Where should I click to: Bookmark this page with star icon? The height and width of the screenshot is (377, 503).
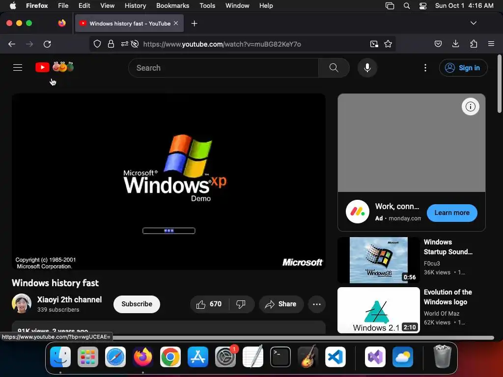point(388,44)
